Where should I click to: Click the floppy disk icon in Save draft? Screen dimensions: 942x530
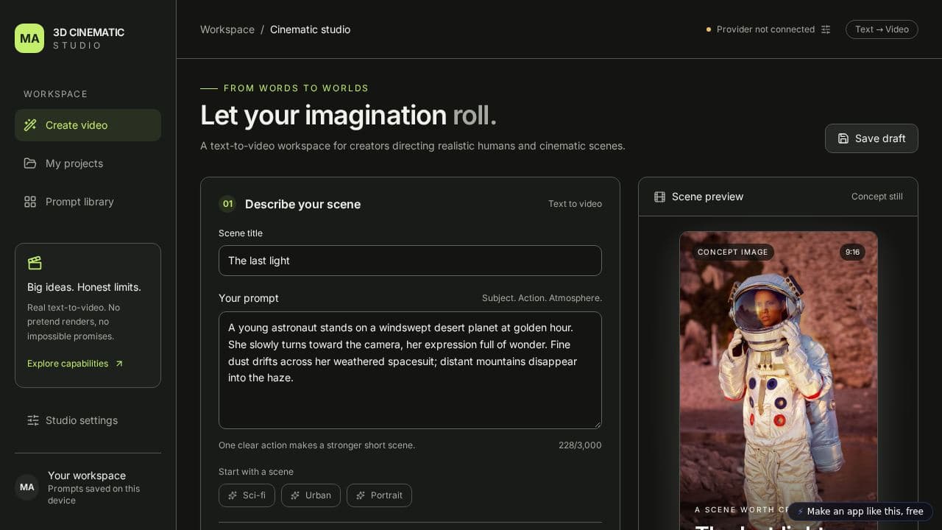point(843,138)
